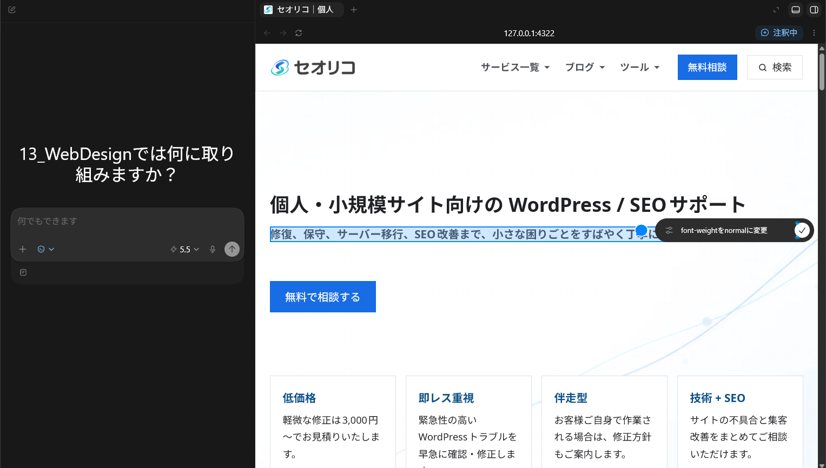Toggle the right side panel layout icon
The height and width of the screenshot is (468, 826).
point(814,10)
